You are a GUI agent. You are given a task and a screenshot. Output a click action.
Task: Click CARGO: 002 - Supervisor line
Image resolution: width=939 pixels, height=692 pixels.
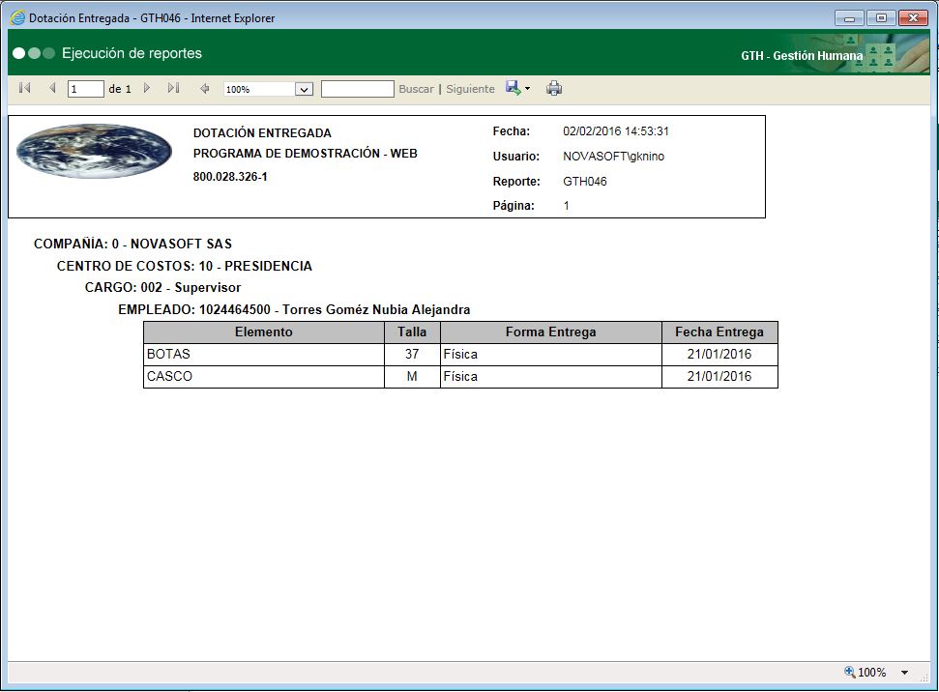162,287
